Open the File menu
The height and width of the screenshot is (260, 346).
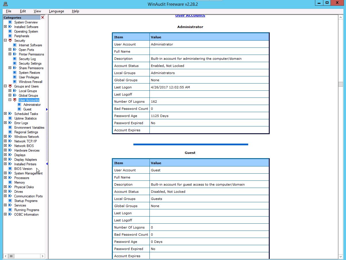[x=9, y=11]
